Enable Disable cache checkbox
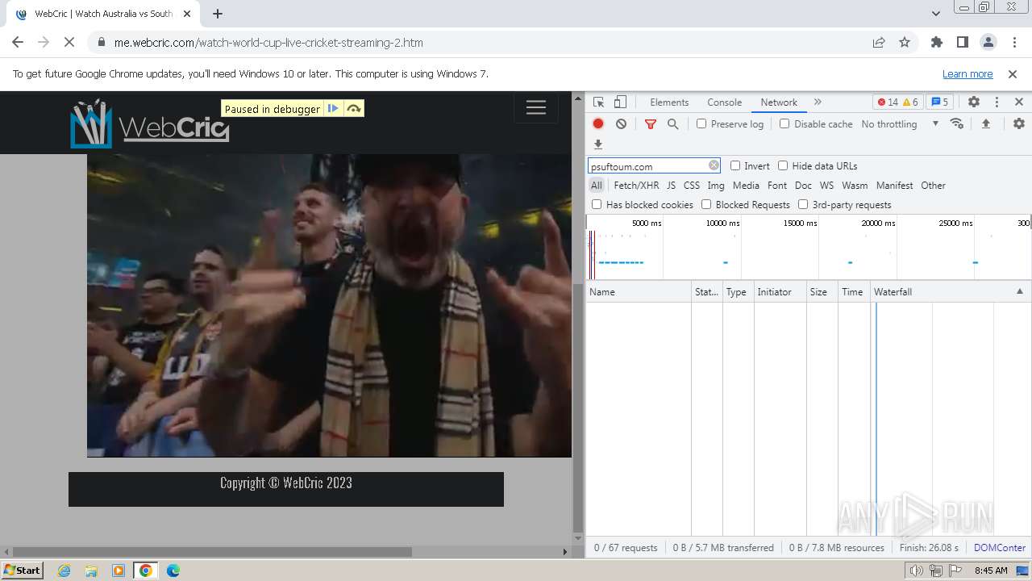 [x=784, y=123]
